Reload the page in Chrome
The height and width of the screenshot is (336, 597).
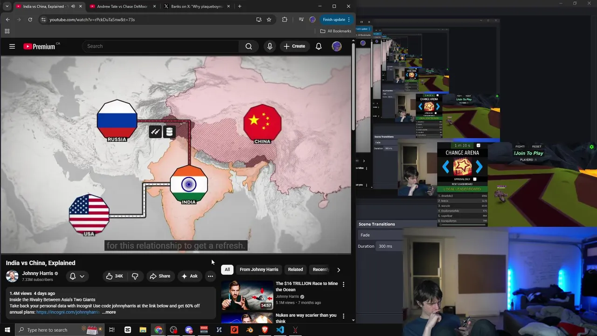coord(30,20)
